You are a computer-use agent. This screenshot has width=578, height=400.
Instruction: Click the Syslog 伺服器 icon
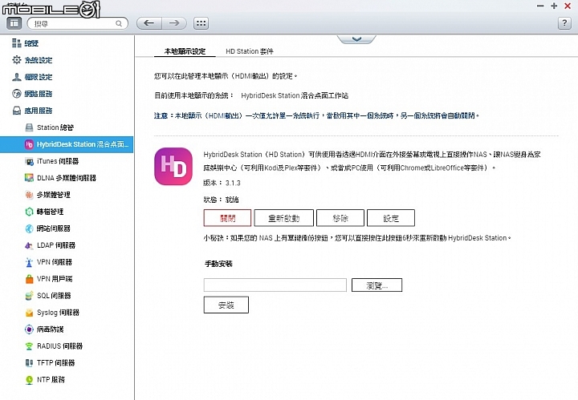click(29, 313)
